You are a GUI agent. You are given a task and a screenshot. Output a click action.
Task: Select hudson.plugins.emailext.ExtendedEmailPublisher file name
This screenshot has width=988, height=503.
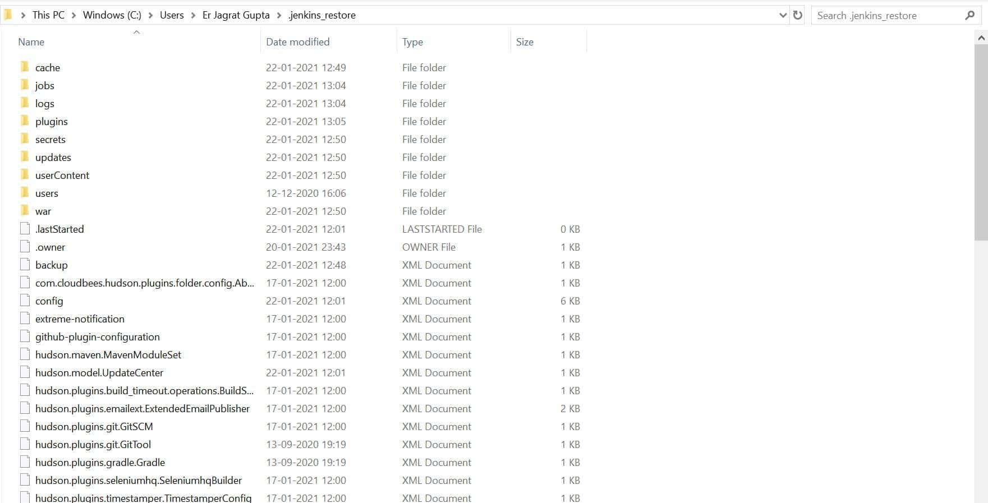point(143,408)
